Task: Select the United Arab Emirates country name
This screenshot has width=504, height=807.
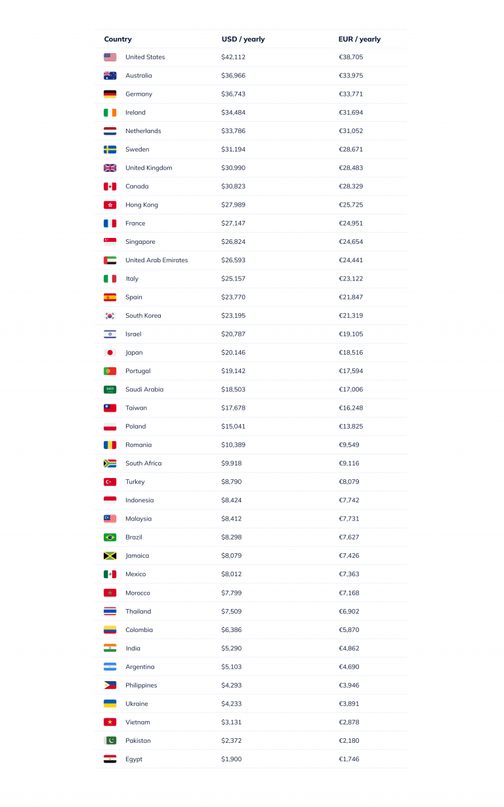Action: coord(156,260)
